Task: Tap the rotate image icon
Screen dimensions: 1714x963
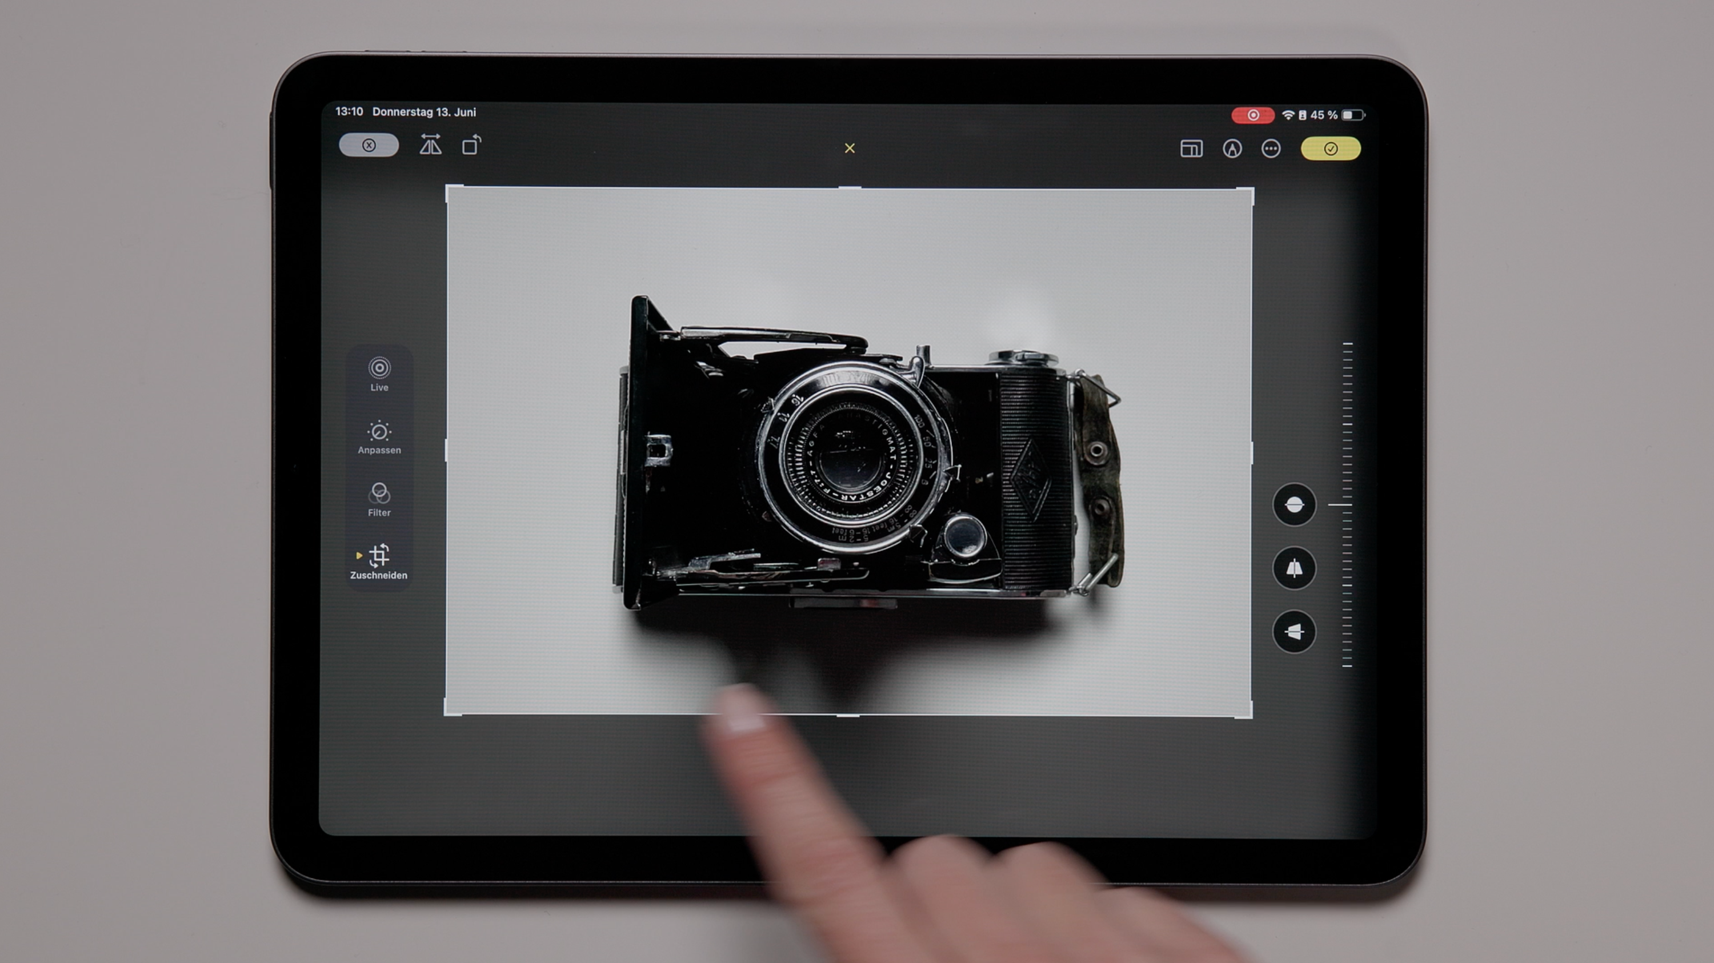Action: pyautogui.click(x=472, y=145)
